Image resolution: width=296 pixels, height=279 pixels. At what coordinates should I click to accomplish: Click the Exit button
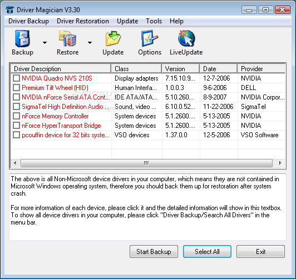[x=260, y=251]
